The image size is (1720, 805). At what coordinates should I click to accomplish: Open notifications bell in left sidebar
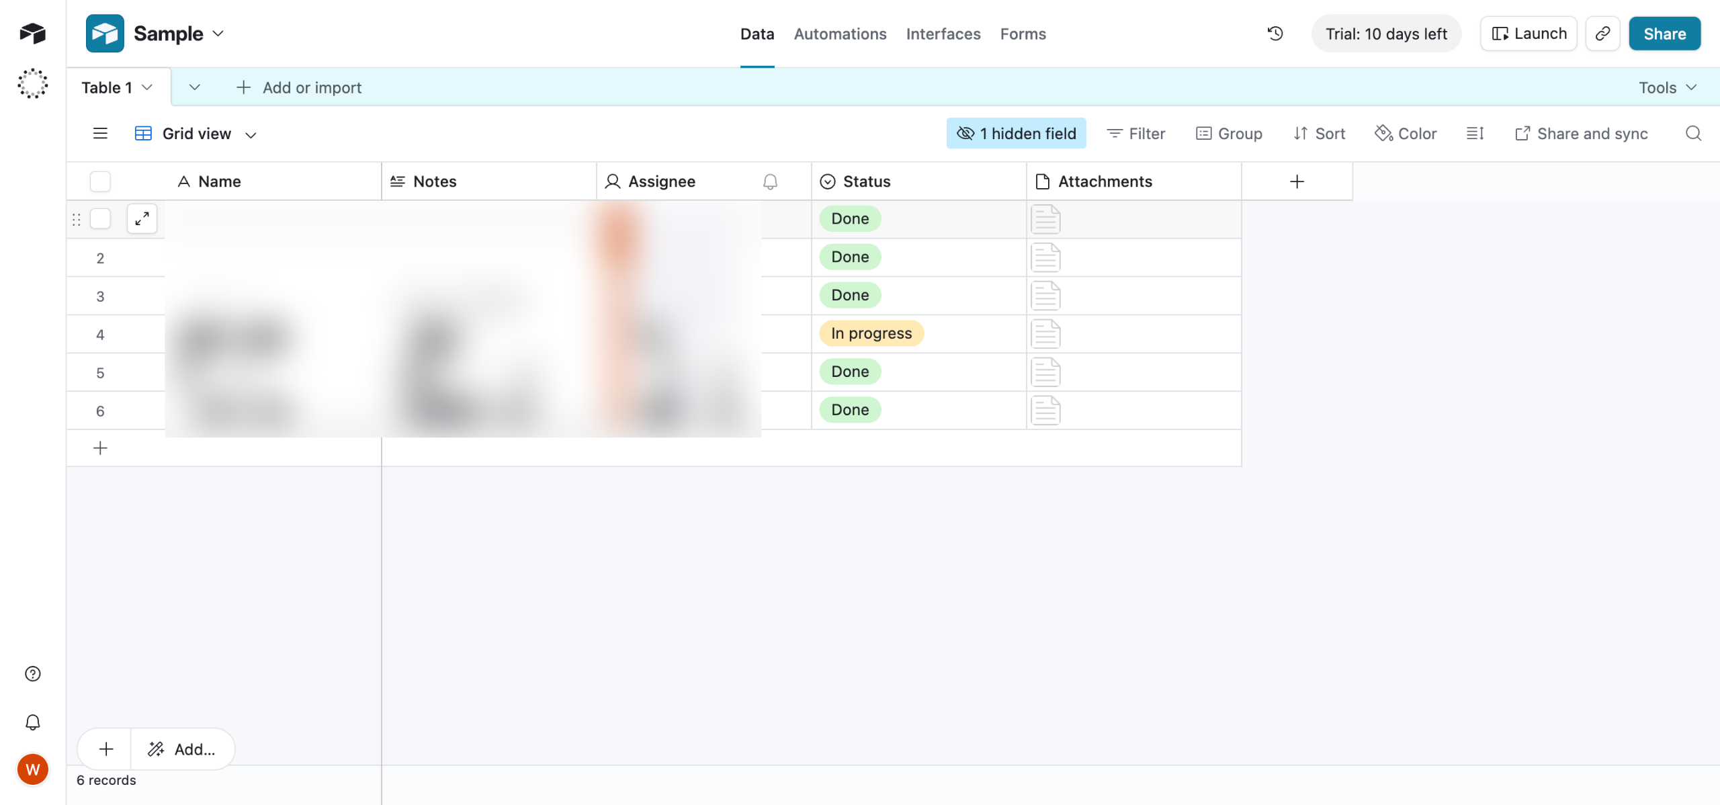[x=32, y=722]
